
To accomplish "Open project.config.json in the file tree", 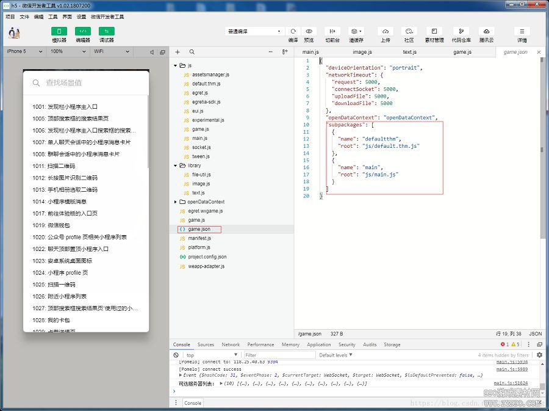I will [x=207, y=256].
